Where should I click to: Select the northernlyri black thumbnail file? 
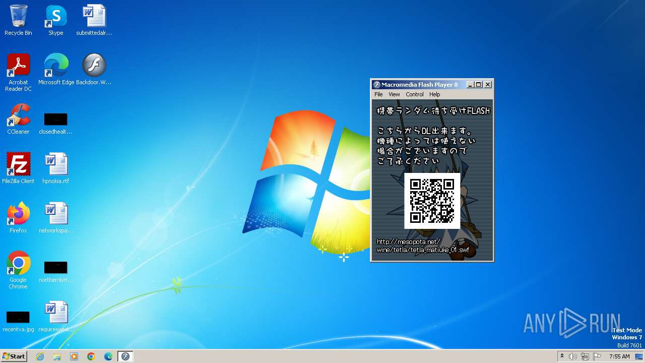(55, 272)
